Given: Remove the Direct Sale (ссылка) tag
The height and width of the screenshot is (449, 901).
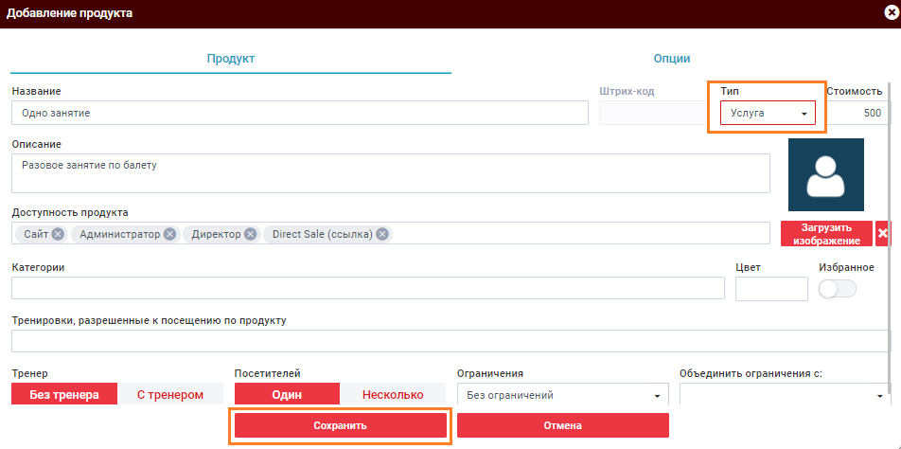Looking at the screenshot, I should tap(382, 234).
